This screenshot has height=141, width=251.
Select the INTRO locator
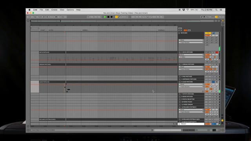pos(51,30)
